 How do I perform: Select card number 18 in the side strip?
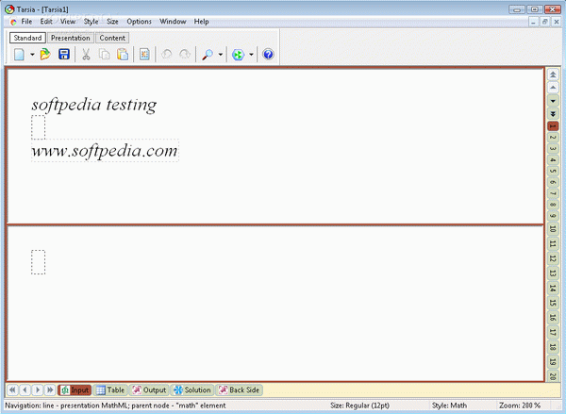tap(553, 347)
